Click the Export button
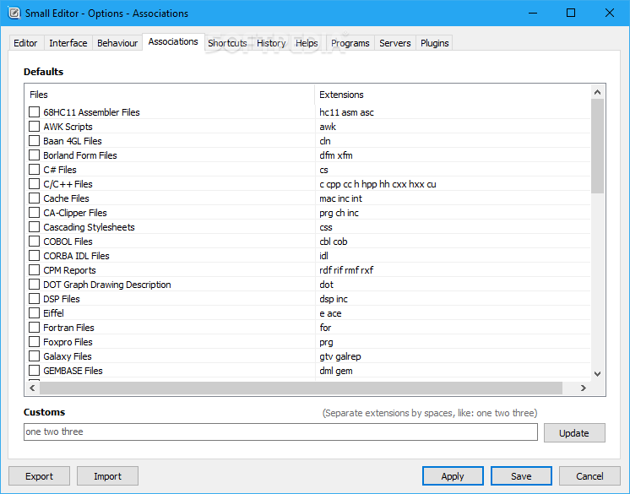Viewport: 630px width, 494px height. pos(39,476)
